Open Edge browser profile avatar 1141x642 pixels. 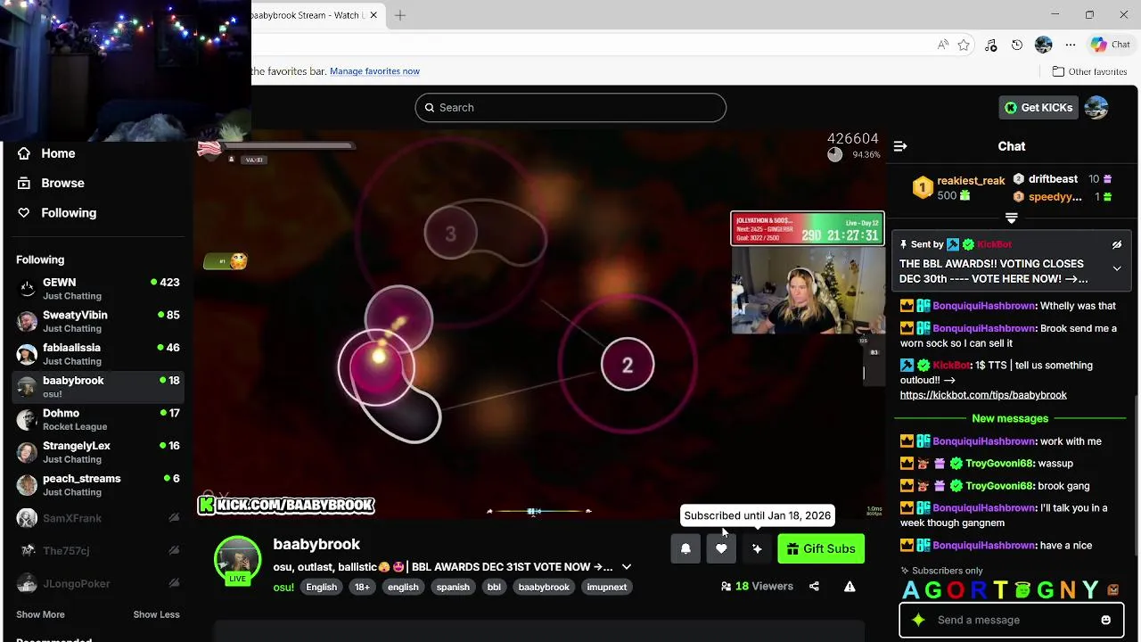pyautogui.click(x=1044, y=45)
